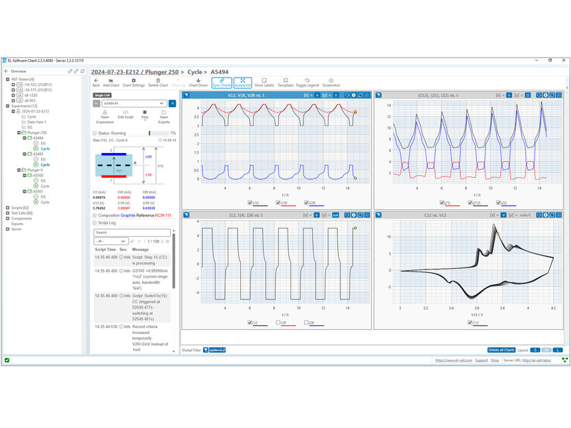Uncheck V2R series in voltage chart legend

point(306,202)
